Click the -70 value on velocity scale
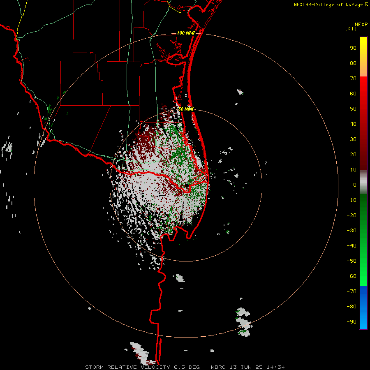 (x=351, y=291)
